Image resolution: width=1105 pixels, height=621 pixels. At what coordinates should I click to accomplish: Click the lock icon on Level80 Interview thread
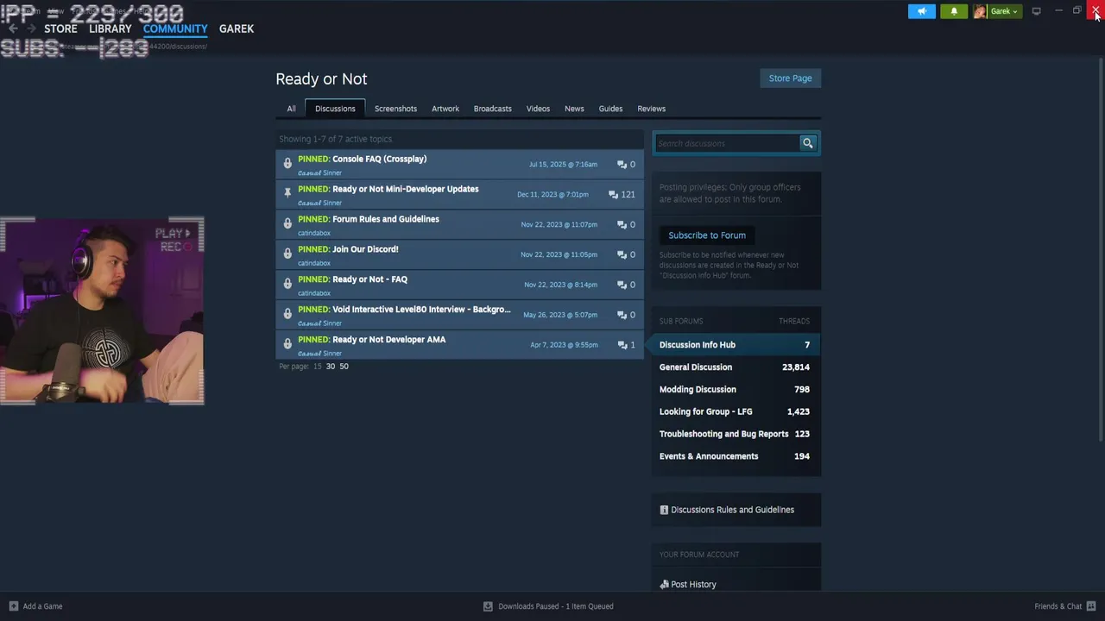coord(287,315)
